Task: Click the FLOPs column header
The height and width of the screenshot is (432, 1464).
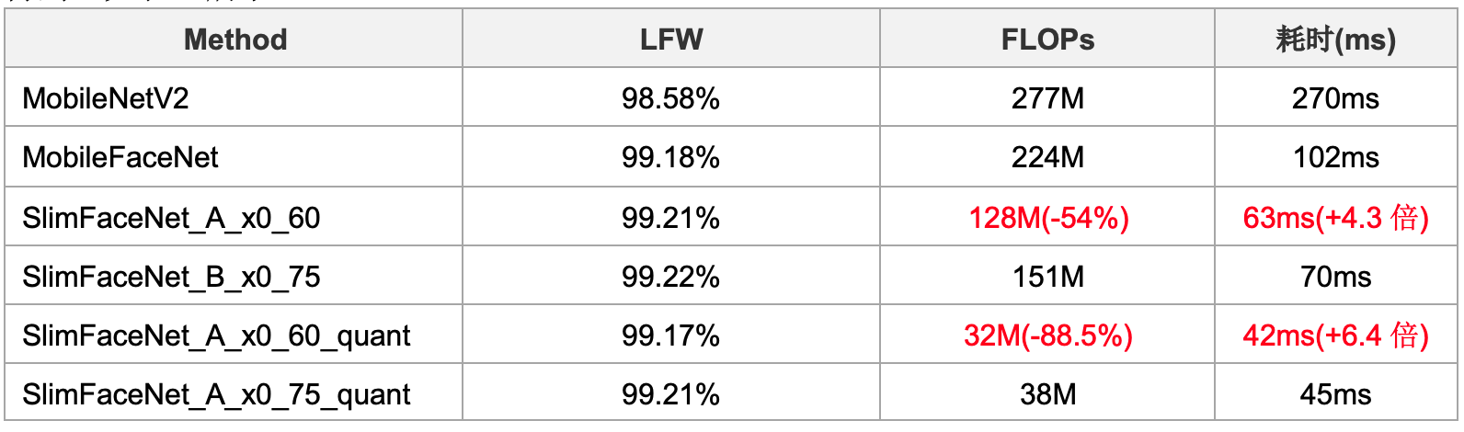Action: (x=1047, y=40)
